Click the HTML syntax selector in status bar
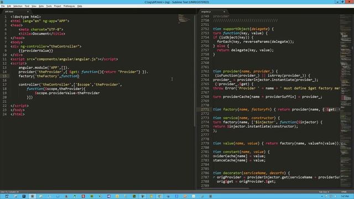The height and width of the screenshot is (199, 354). (x=344, y=192)
